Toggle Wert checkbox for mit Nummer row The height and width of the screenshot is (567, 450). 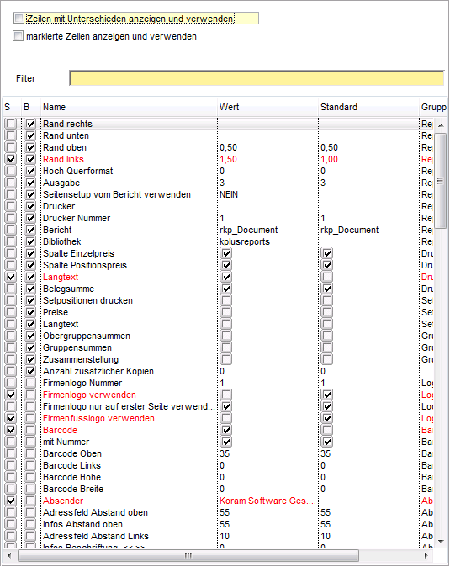point(226,442)
